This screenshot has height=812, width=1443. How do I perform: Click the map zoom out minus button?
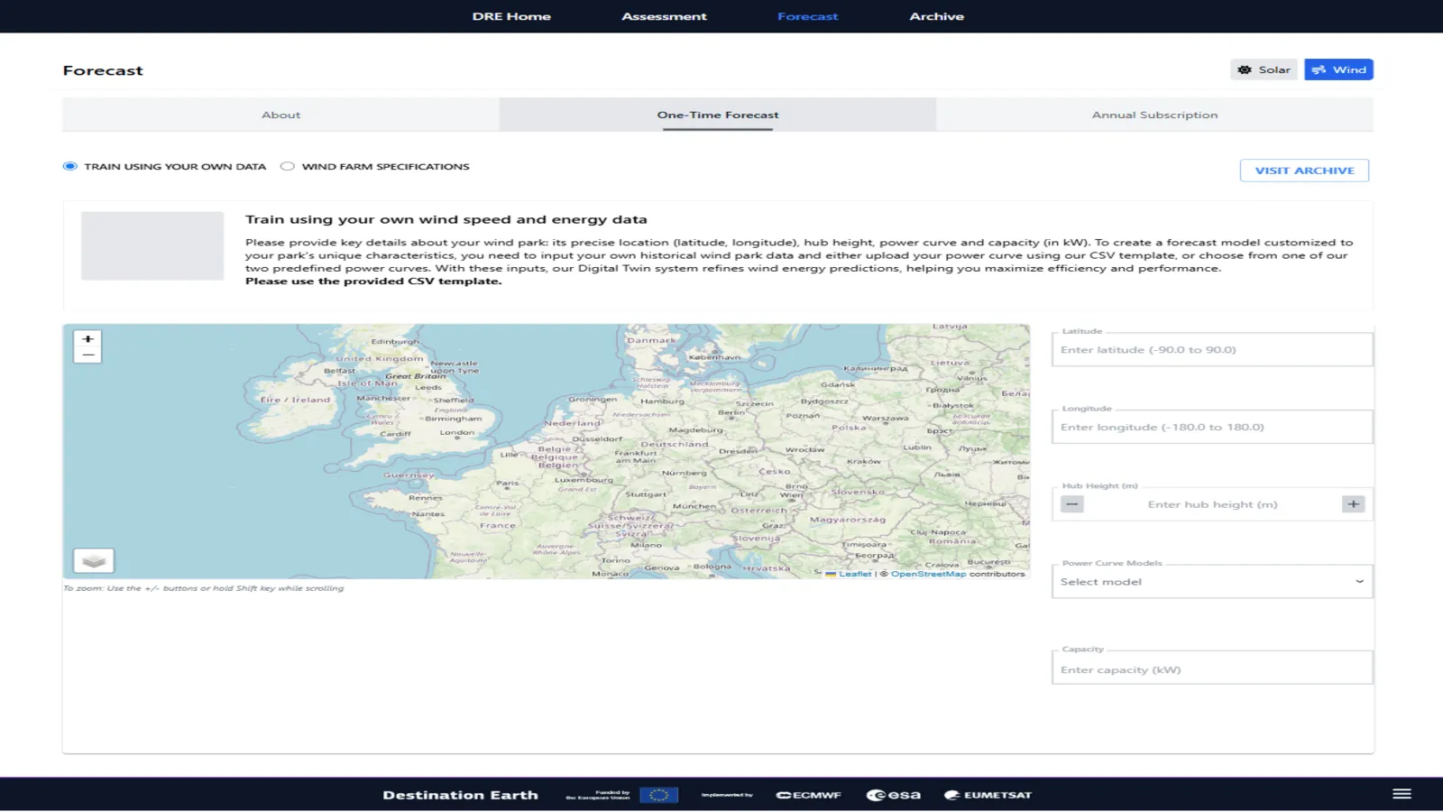[x=87, y=355]
